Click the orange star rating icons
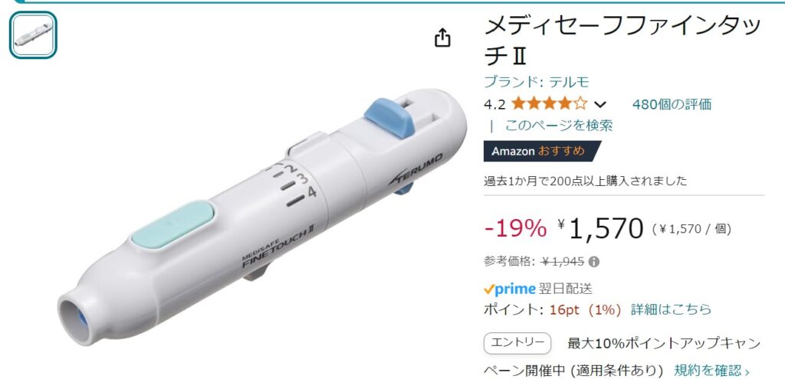Viewport: 785px width, 379px height. (x=549, y=104)
